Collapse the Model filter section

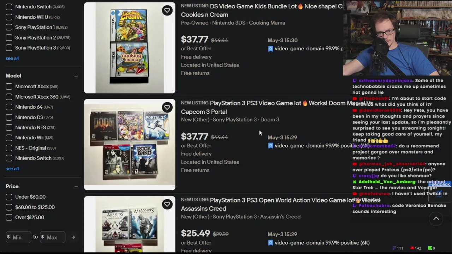(x=76, y=76)
